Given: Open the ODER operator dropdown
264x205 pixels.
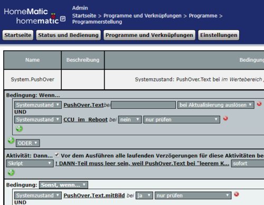Looking at the screenshot, I should pos(28,143).
